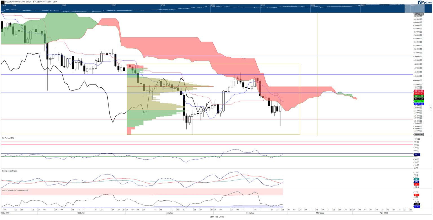433x220 pixels.
Task: Click the 50000.00 price axis label
Action: tap(419, 56)
